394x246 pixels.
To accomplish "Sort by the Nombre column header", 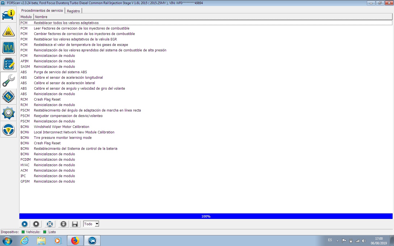I will coord(41,17).
